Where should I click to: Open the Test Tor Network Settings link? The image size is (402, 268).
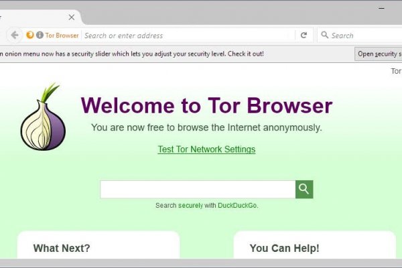[206, 149]
